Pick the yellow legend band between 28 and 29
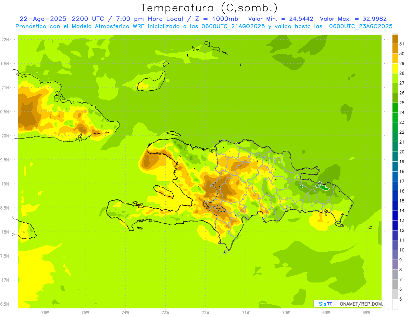 [395, 68]
